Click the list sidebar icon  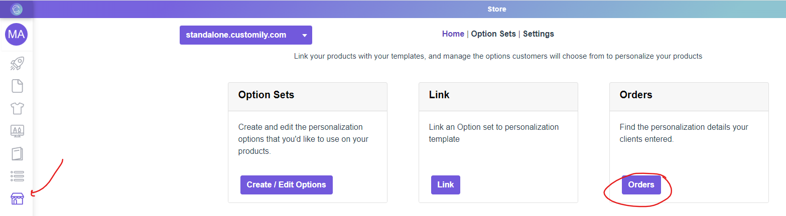18,176
